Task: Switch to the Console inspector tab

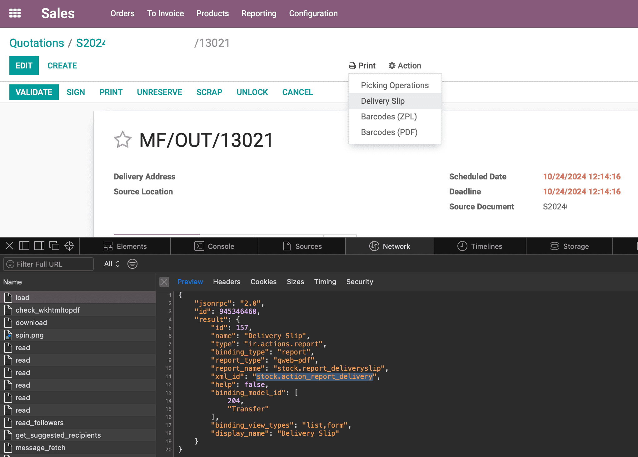Action: [x=214, y=246]
